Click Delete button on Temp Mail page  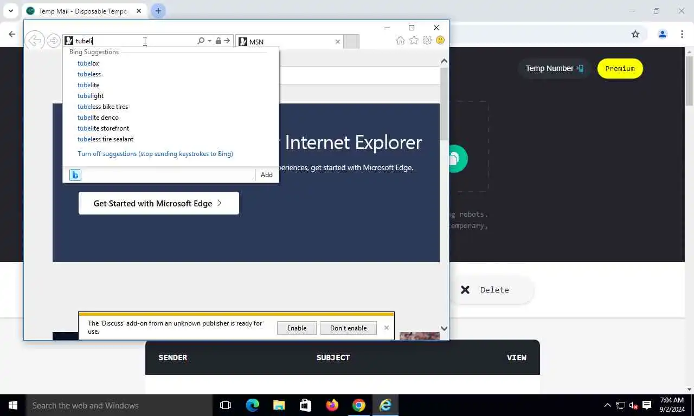(x=491, y=290)
